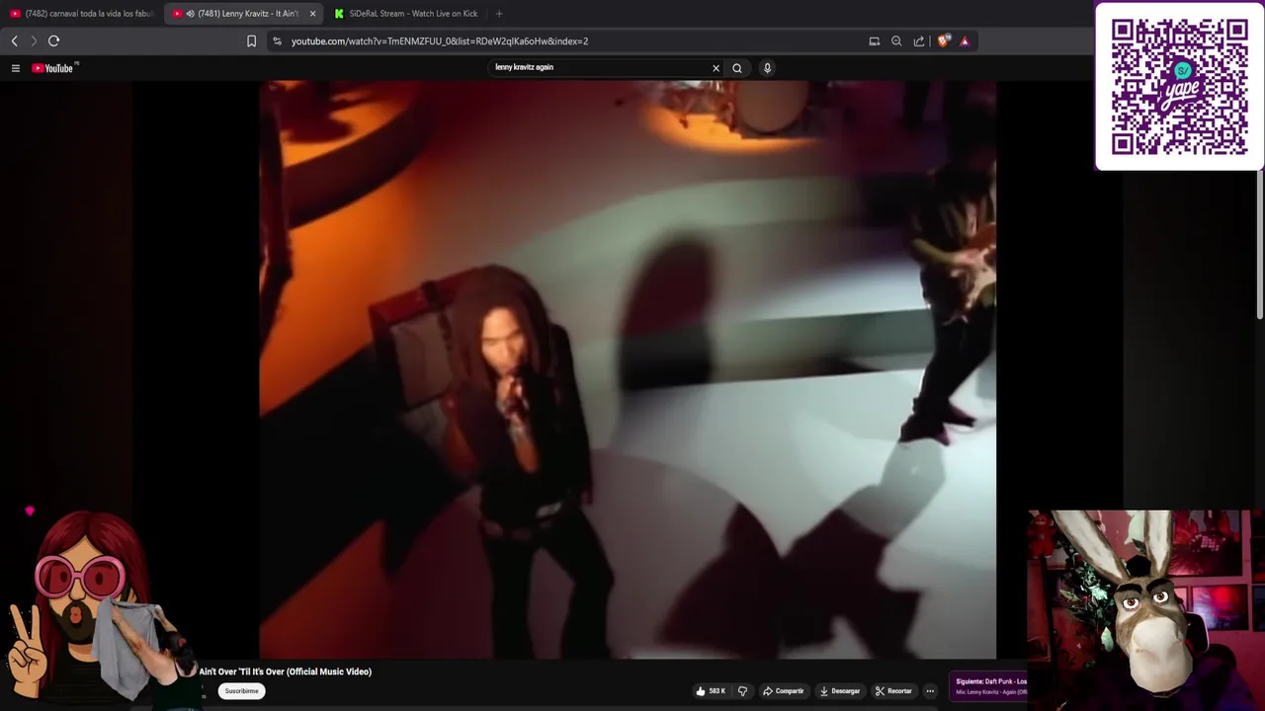Click the Brave Rewards triangle icon
1265x711 pixels.
click(x=965, y=41)
